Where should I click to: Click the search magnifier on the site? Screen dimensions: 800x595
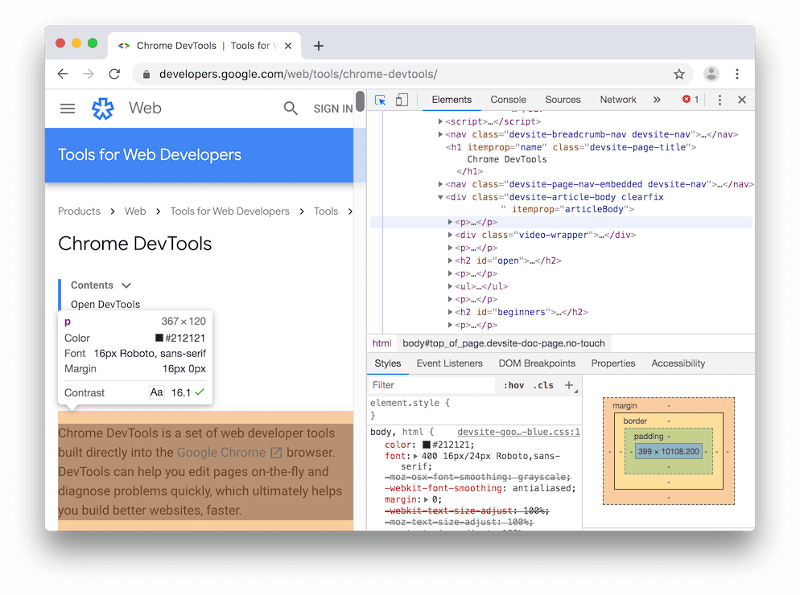point(291,109)
